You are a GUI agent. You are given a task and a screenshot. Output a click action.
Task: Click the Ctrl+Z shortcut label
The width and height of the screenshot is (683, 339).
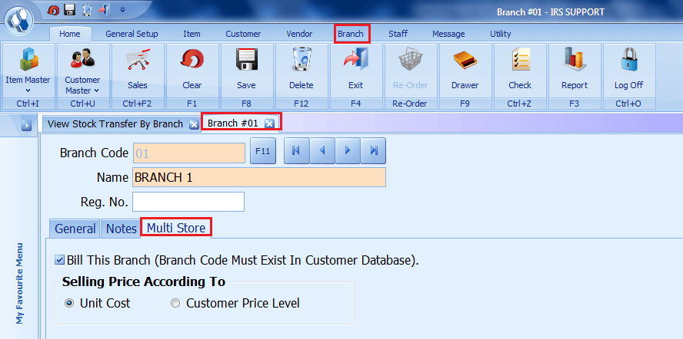pyautogui.click(x=520, y=104)
